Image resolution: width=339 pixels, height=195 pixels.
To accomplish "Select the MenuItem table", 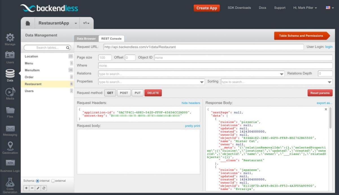I will (x=47, y=70).
